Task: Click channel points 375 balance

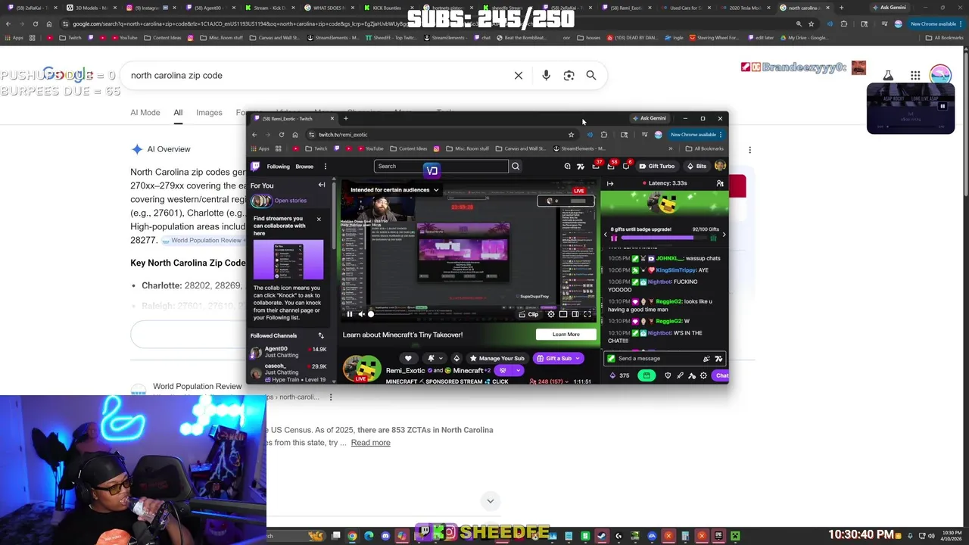Action: (619, 375)
